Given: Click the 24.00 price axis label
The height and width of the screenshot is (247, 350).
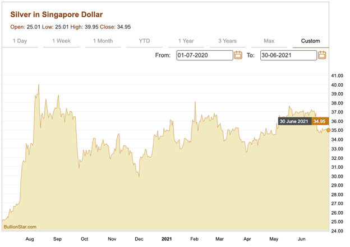Looking at the screenshot, I should point(337,231).
